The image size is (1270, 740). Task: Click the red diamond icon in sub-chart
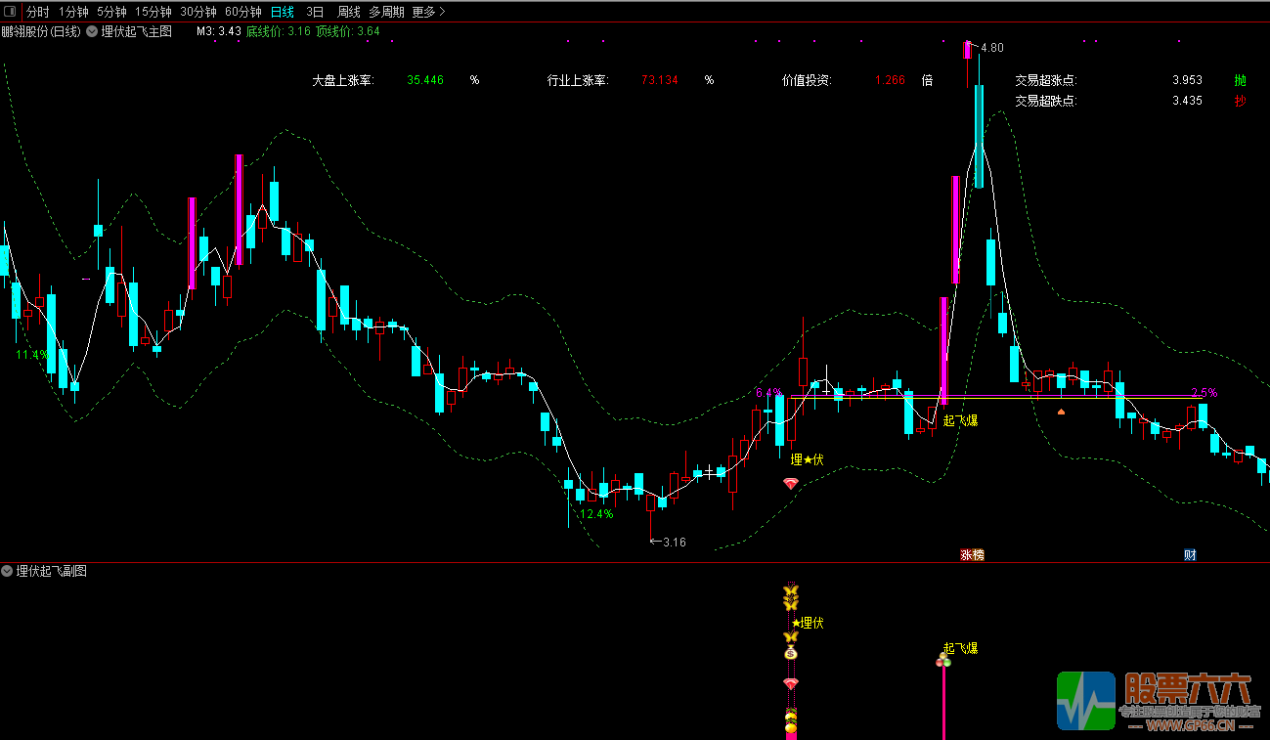(790, 684)
